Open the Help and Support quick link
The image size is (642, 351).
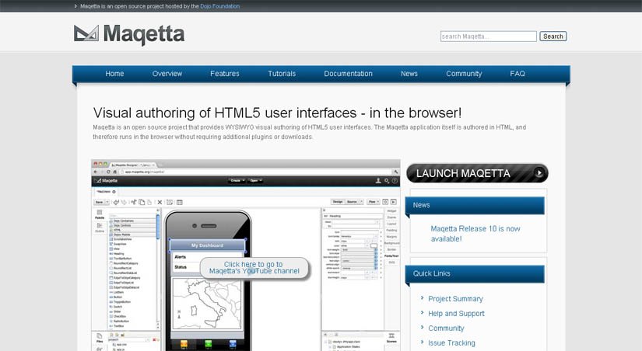pos(456,314)
